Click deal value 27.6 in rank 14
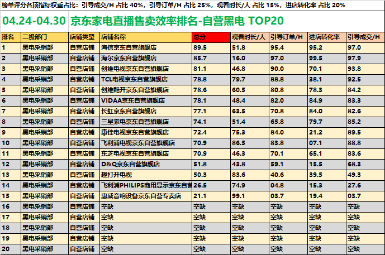Screen dimensions: 385x255 365,185
